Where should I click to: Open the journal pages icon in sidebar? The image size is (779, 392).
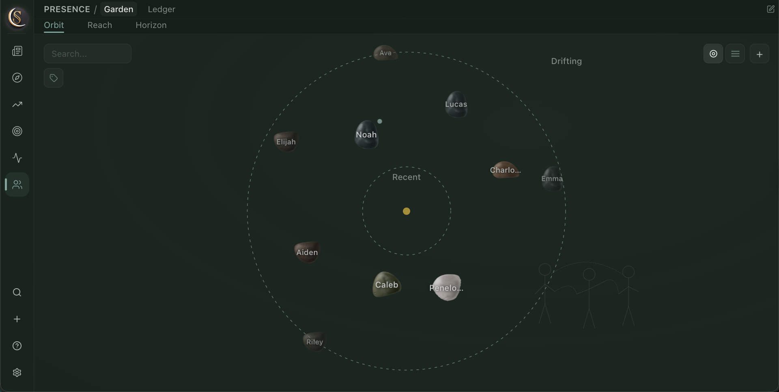[17, 51]
